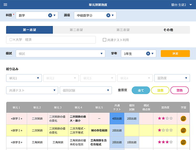This screenshot has height=150, width=196.
Task: Clear the 1年生 grade selection
Action: [x=148, y=54]
